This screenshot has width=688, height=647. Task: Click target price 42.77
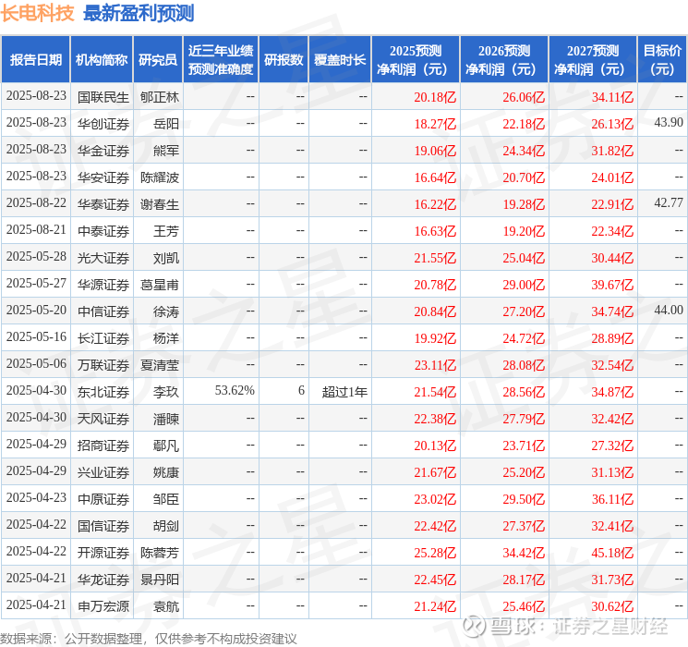tap(669, 202)
